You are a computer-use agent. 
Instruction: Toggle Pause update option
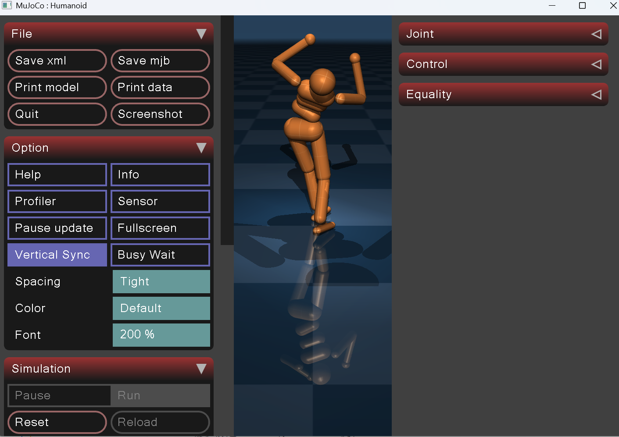pos(57,228)
